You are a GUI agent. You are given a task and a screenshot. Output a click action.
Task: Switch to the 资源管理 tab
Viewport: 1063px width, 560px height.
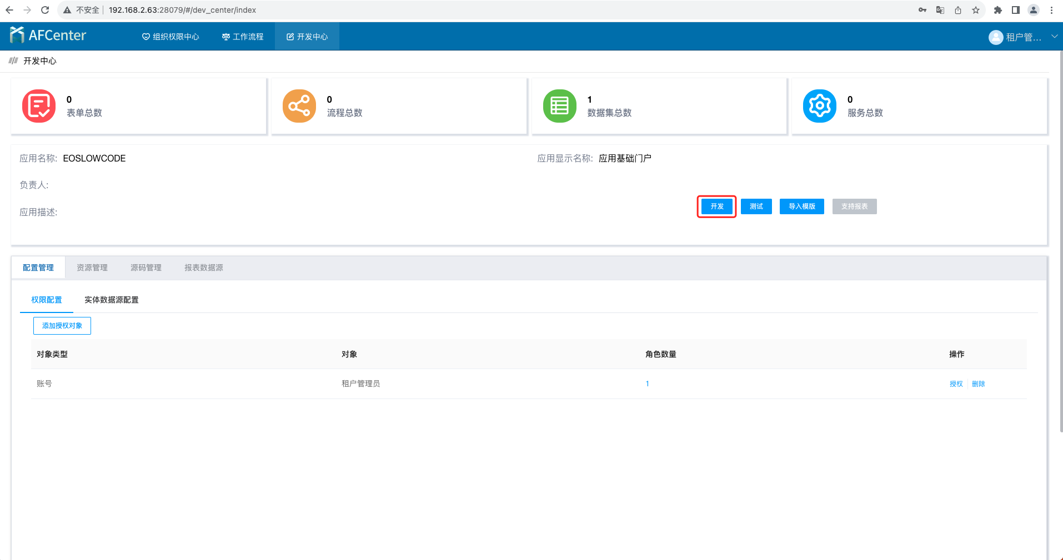[x=92, y=268]
